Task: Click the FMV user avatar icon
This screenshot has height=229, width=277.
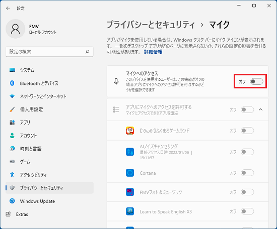Action: tap(16, 29)
